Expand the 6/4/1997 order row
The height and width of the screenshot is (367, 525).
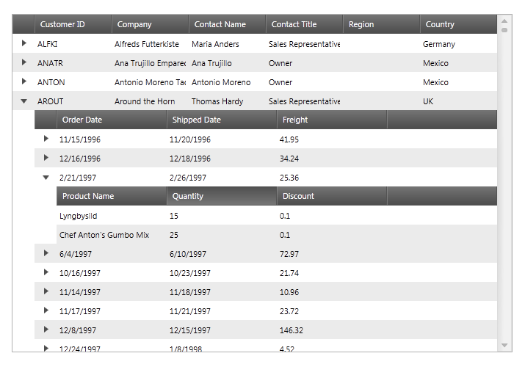coord(46,253)
